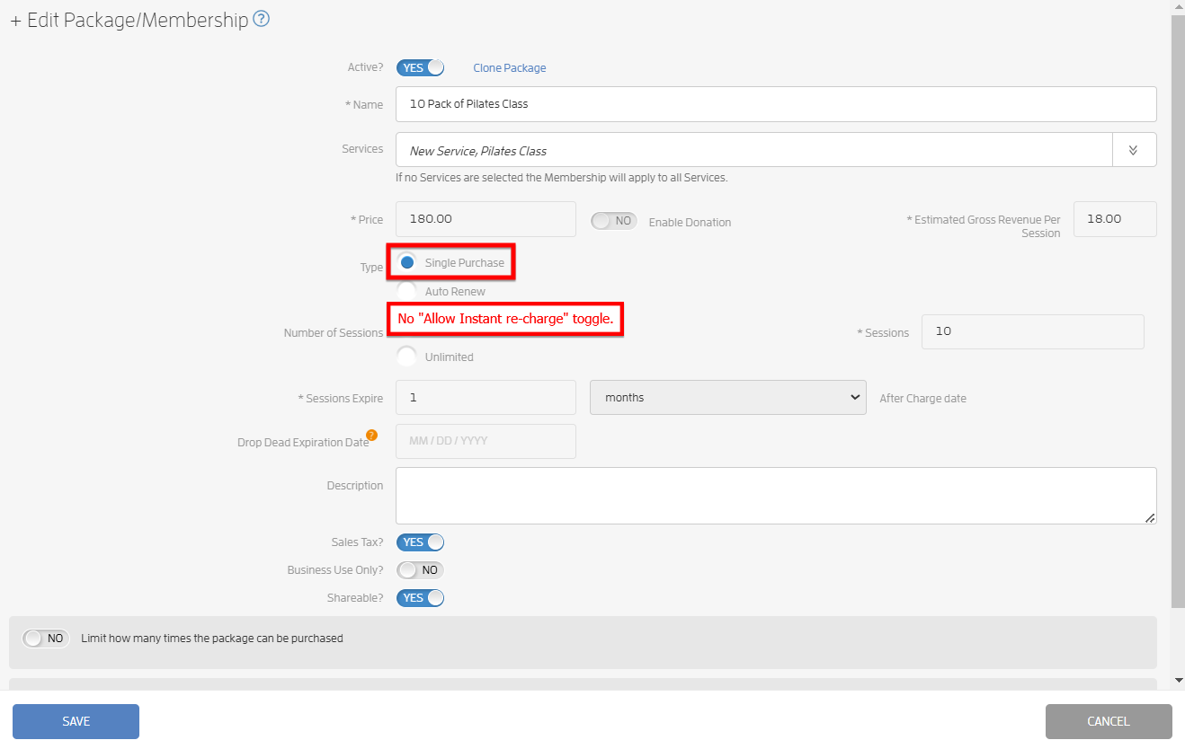Open the months expiration unit dropdown
Screen dimensions: 1185x749
point(727,397)
